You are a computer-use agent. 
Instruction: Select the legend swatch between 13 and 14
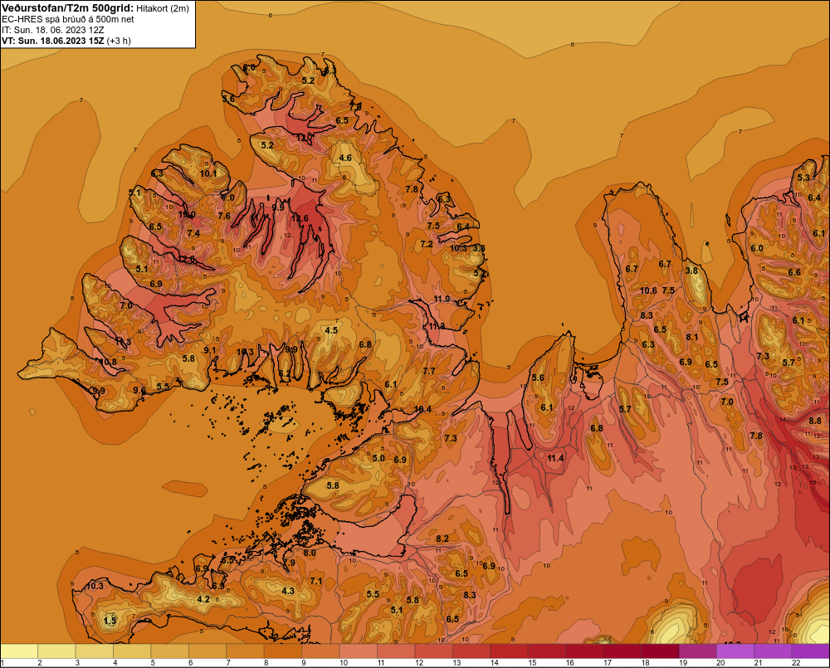tap(471, 651)
